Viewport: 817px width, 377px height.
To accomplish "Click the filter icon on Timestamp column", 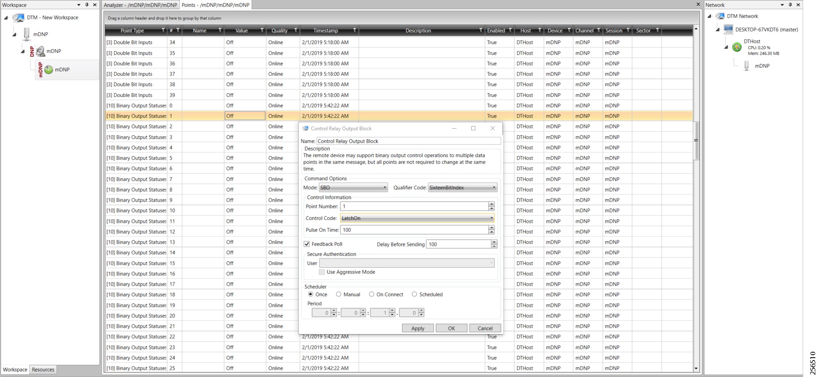I will pos(355,30).
